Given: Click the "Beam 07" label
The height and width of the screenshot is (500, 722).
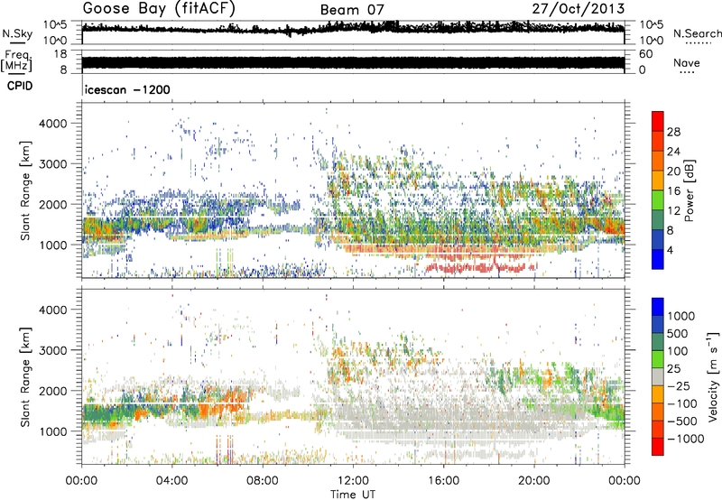Looking at the screenshot, I should [x=352, y=10].
